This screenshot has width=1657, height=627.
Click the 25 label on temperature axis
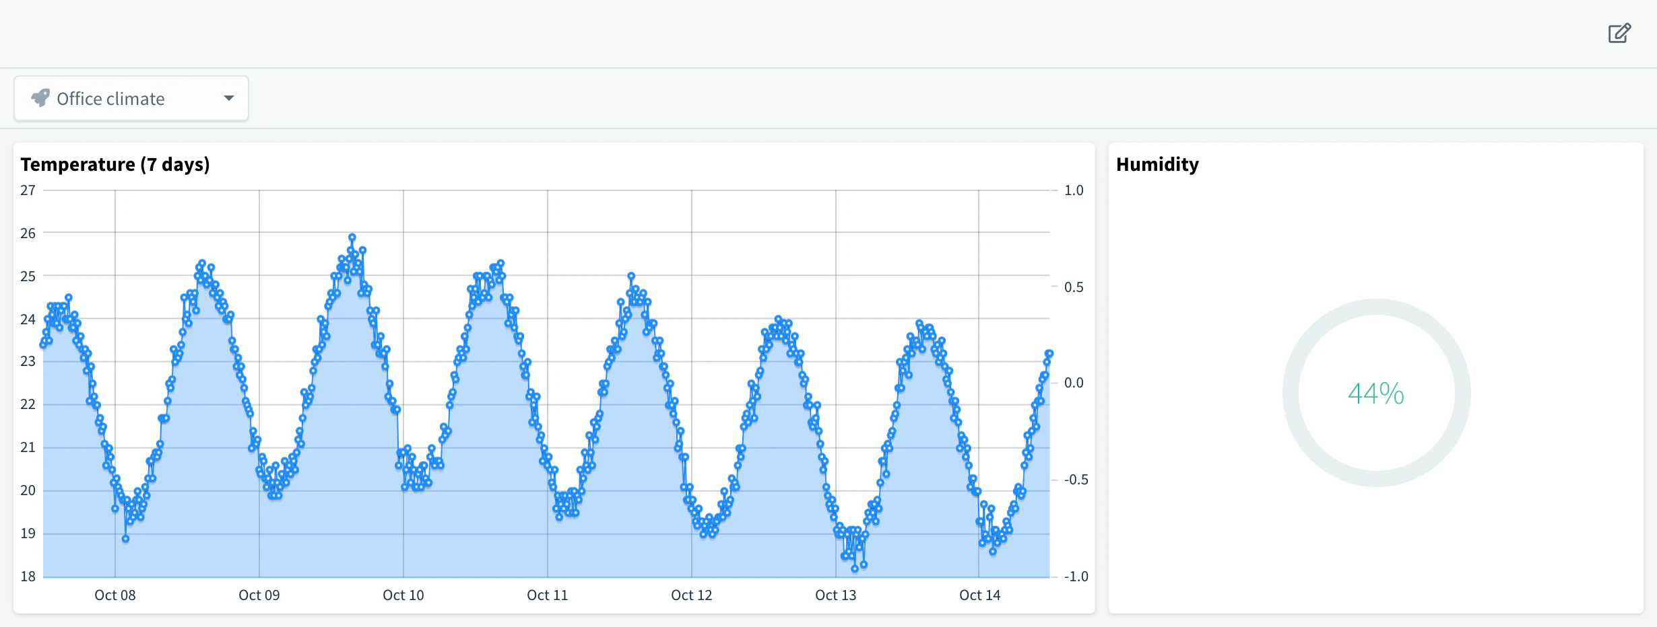pos(28,276)
